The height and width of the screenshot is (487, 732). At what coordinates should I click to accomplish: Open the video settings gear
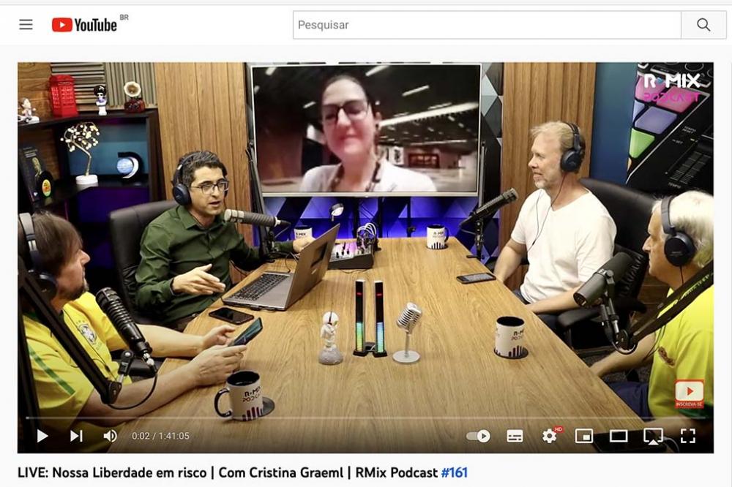[550, 436]
